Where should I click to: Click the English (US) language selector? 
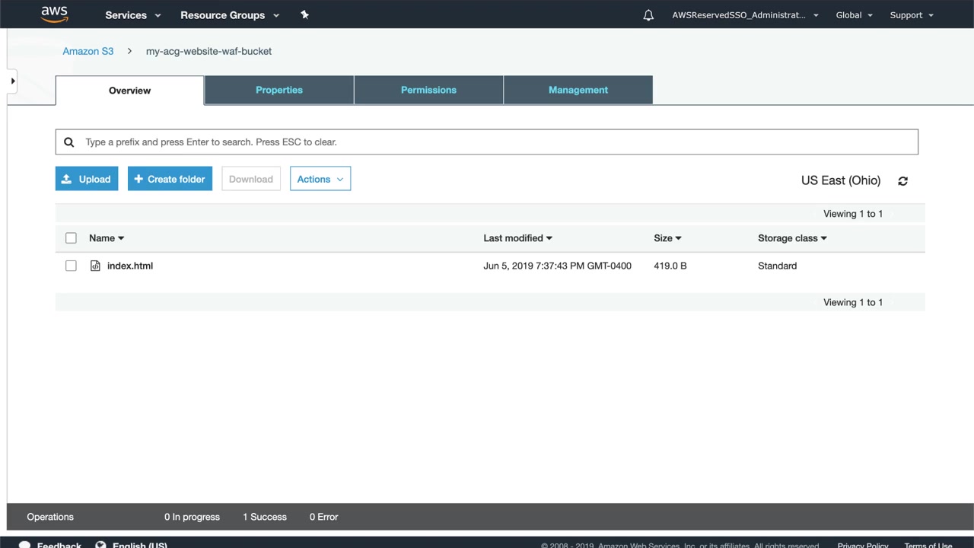pyautogui.click(x=140, y=545)
